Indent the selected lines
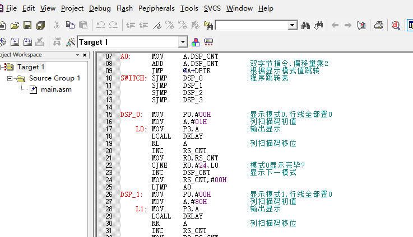This screenshot has width=413, height=237. [x=131, y=25]
